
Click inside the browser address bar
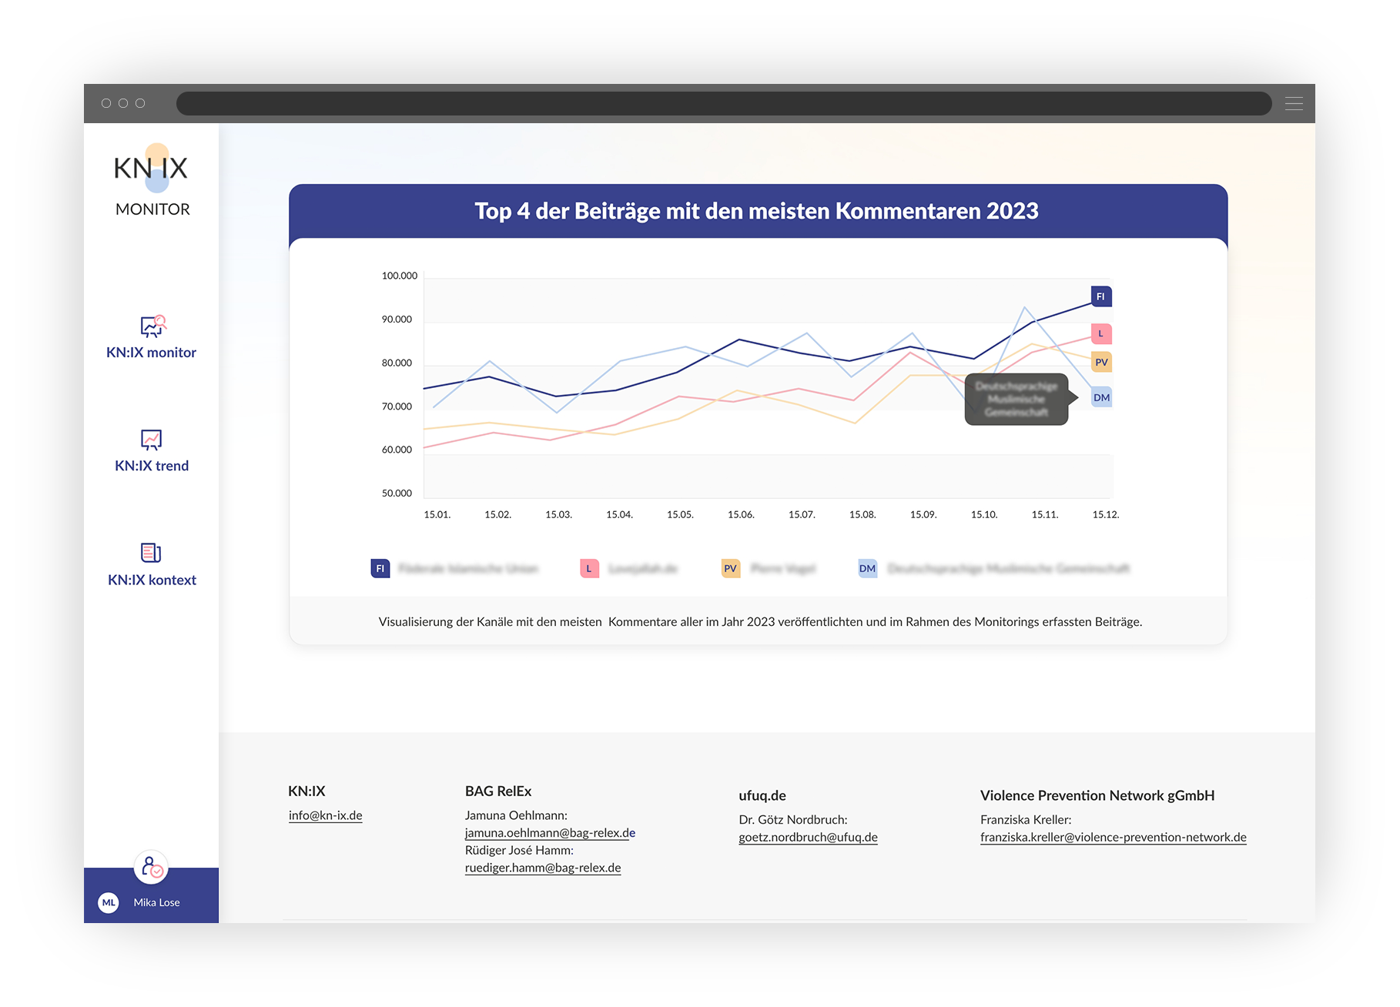(722, 103)
